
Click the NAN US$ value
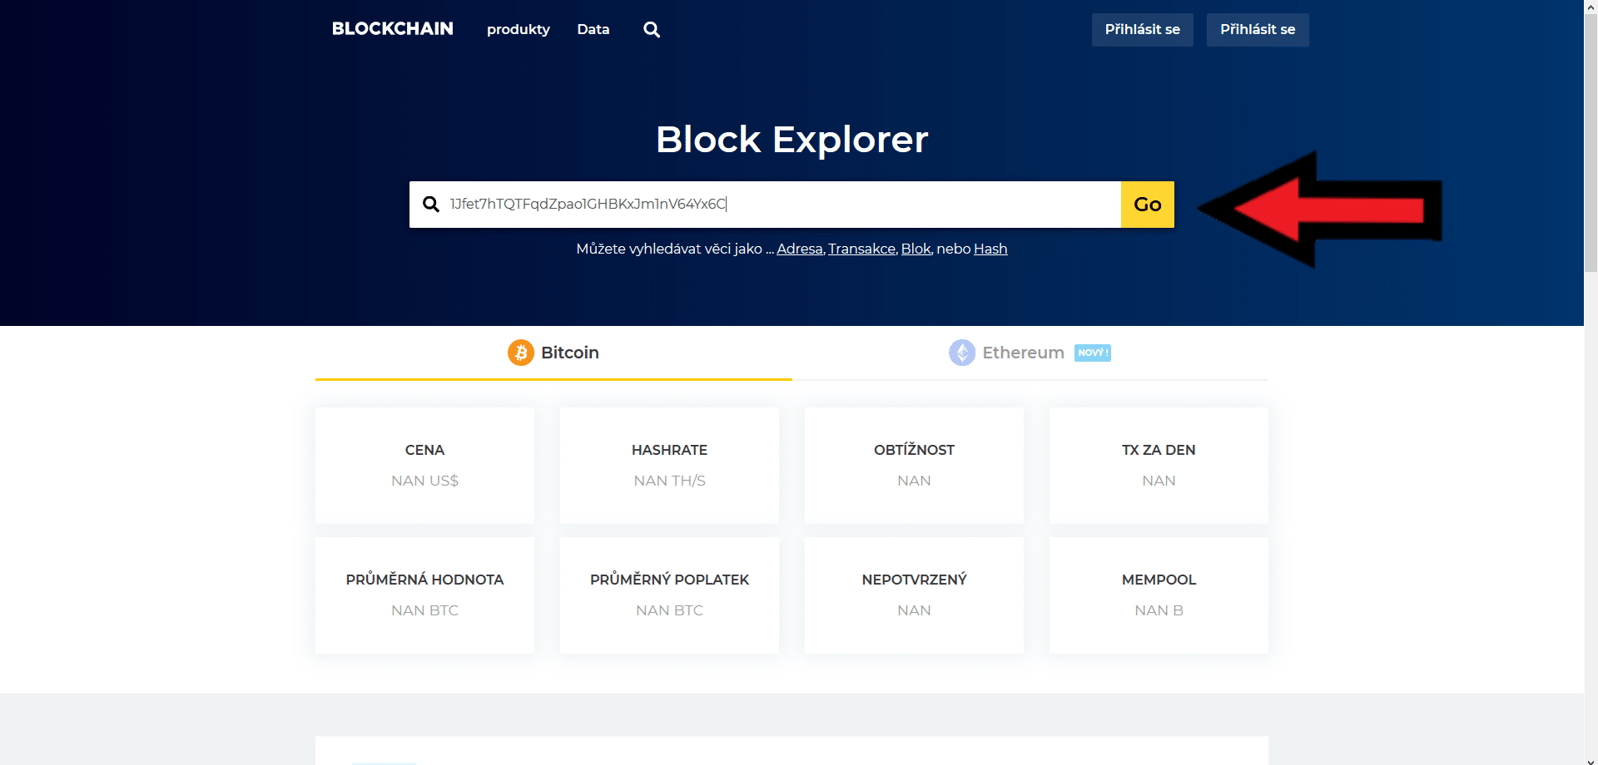pos(424,481)
